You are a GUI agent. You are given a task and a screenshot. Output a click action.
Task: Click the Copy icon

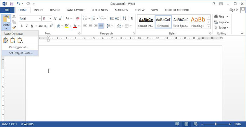[14, 22]
